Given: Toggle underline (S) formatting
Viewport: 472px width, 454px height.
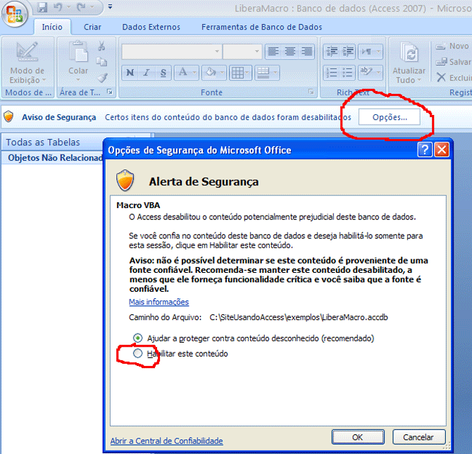Looking at the screenshot, I should 163,73.
